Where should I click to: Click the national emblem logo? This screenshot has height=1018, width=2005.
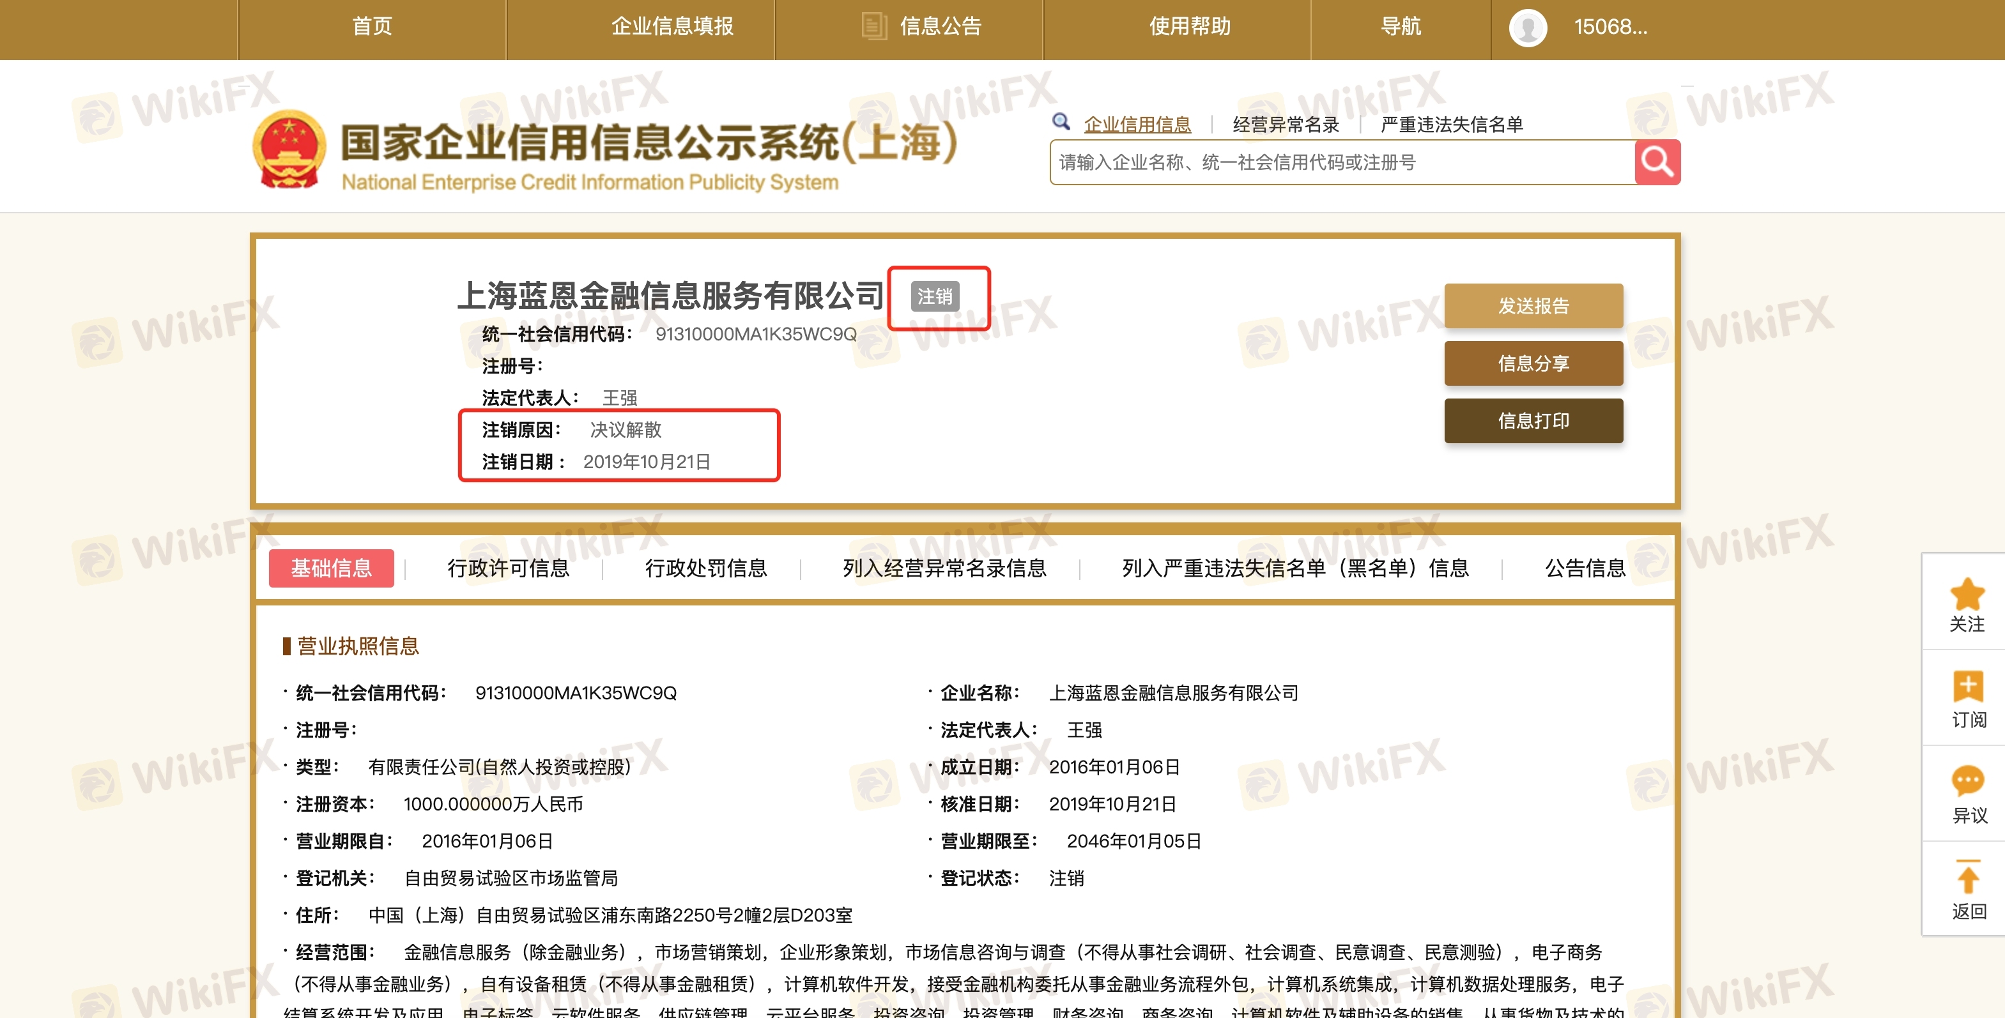[x=289, y=150]
